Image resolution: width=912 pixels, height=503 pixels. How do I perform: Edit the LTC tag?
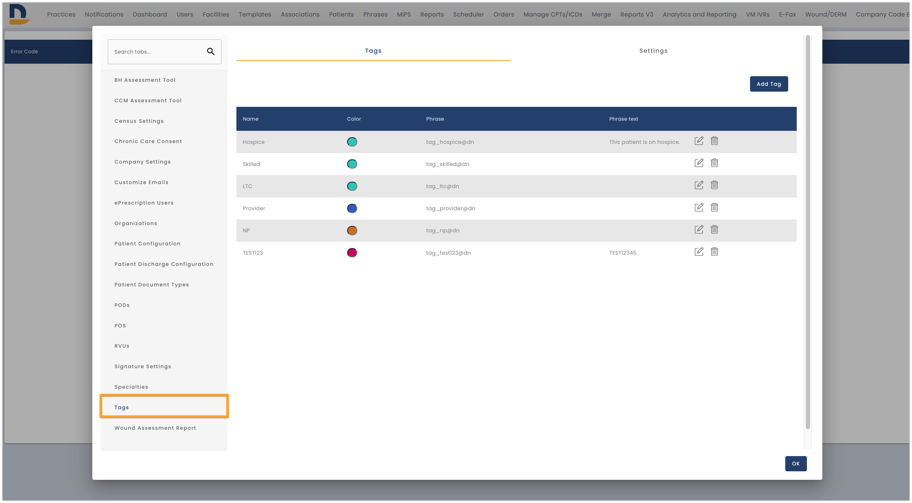699,185
